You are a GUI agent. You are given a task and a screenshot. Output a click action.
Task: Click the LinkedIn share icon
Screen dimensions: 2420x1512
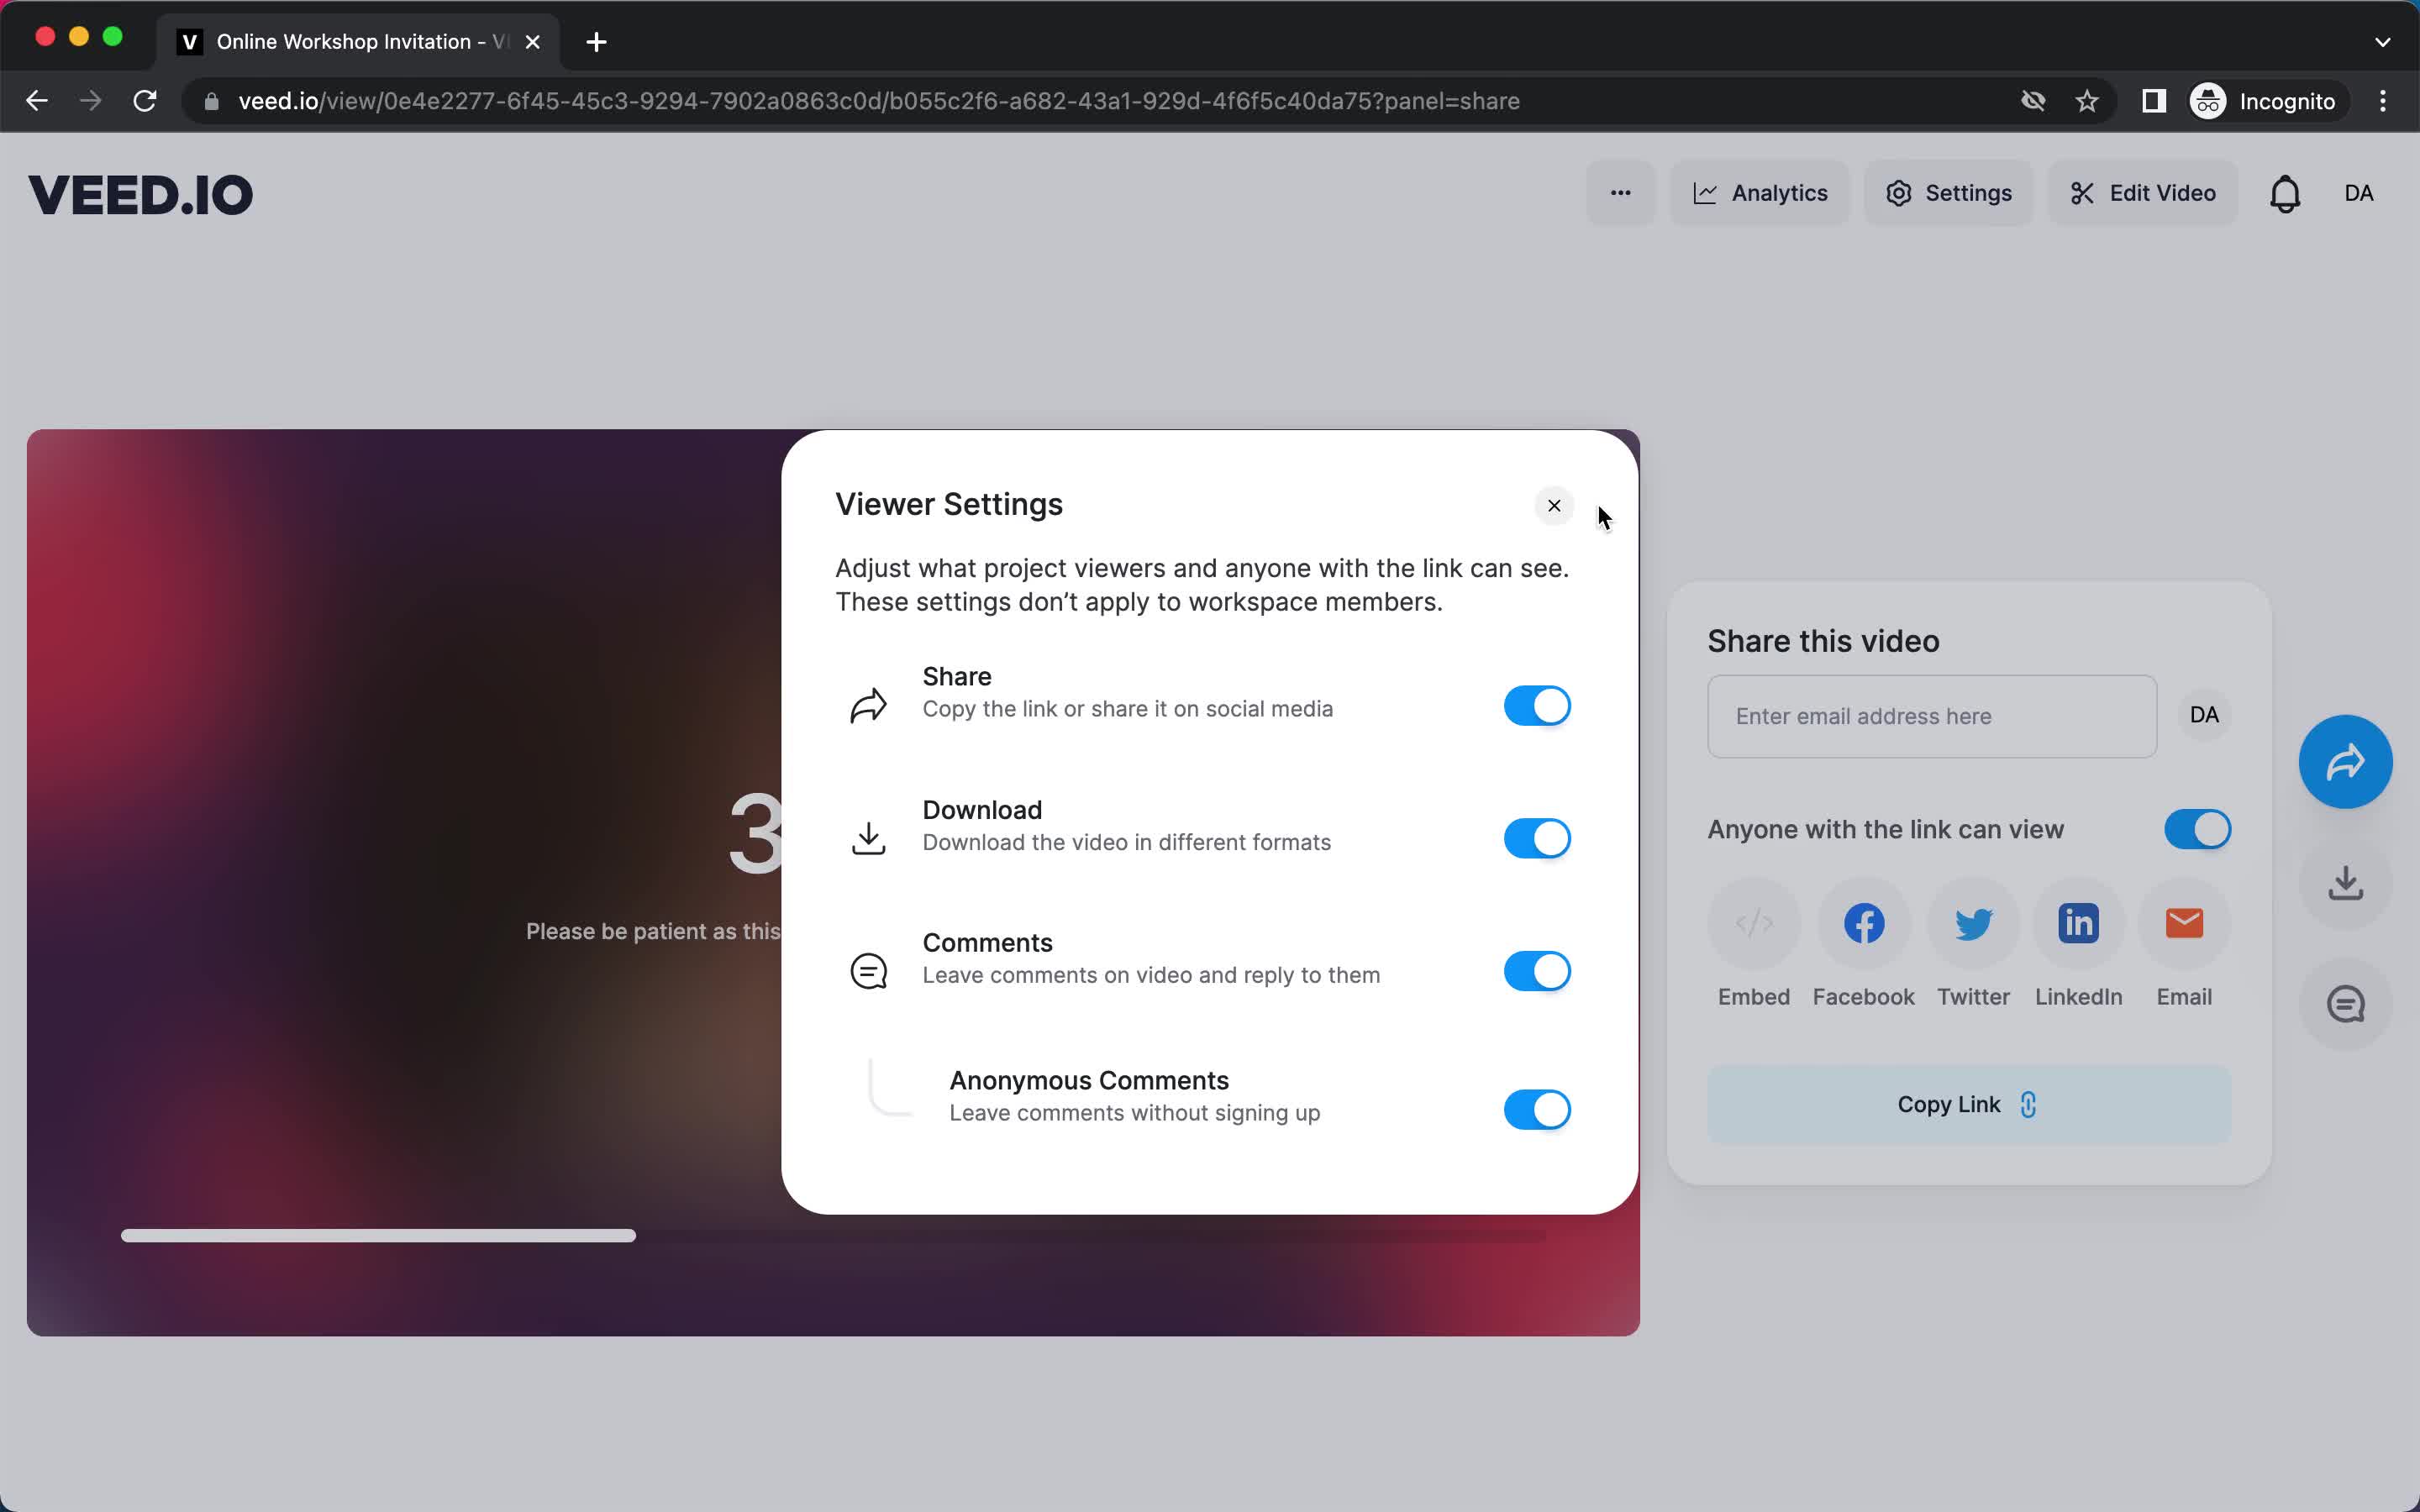coord(2079,923)
